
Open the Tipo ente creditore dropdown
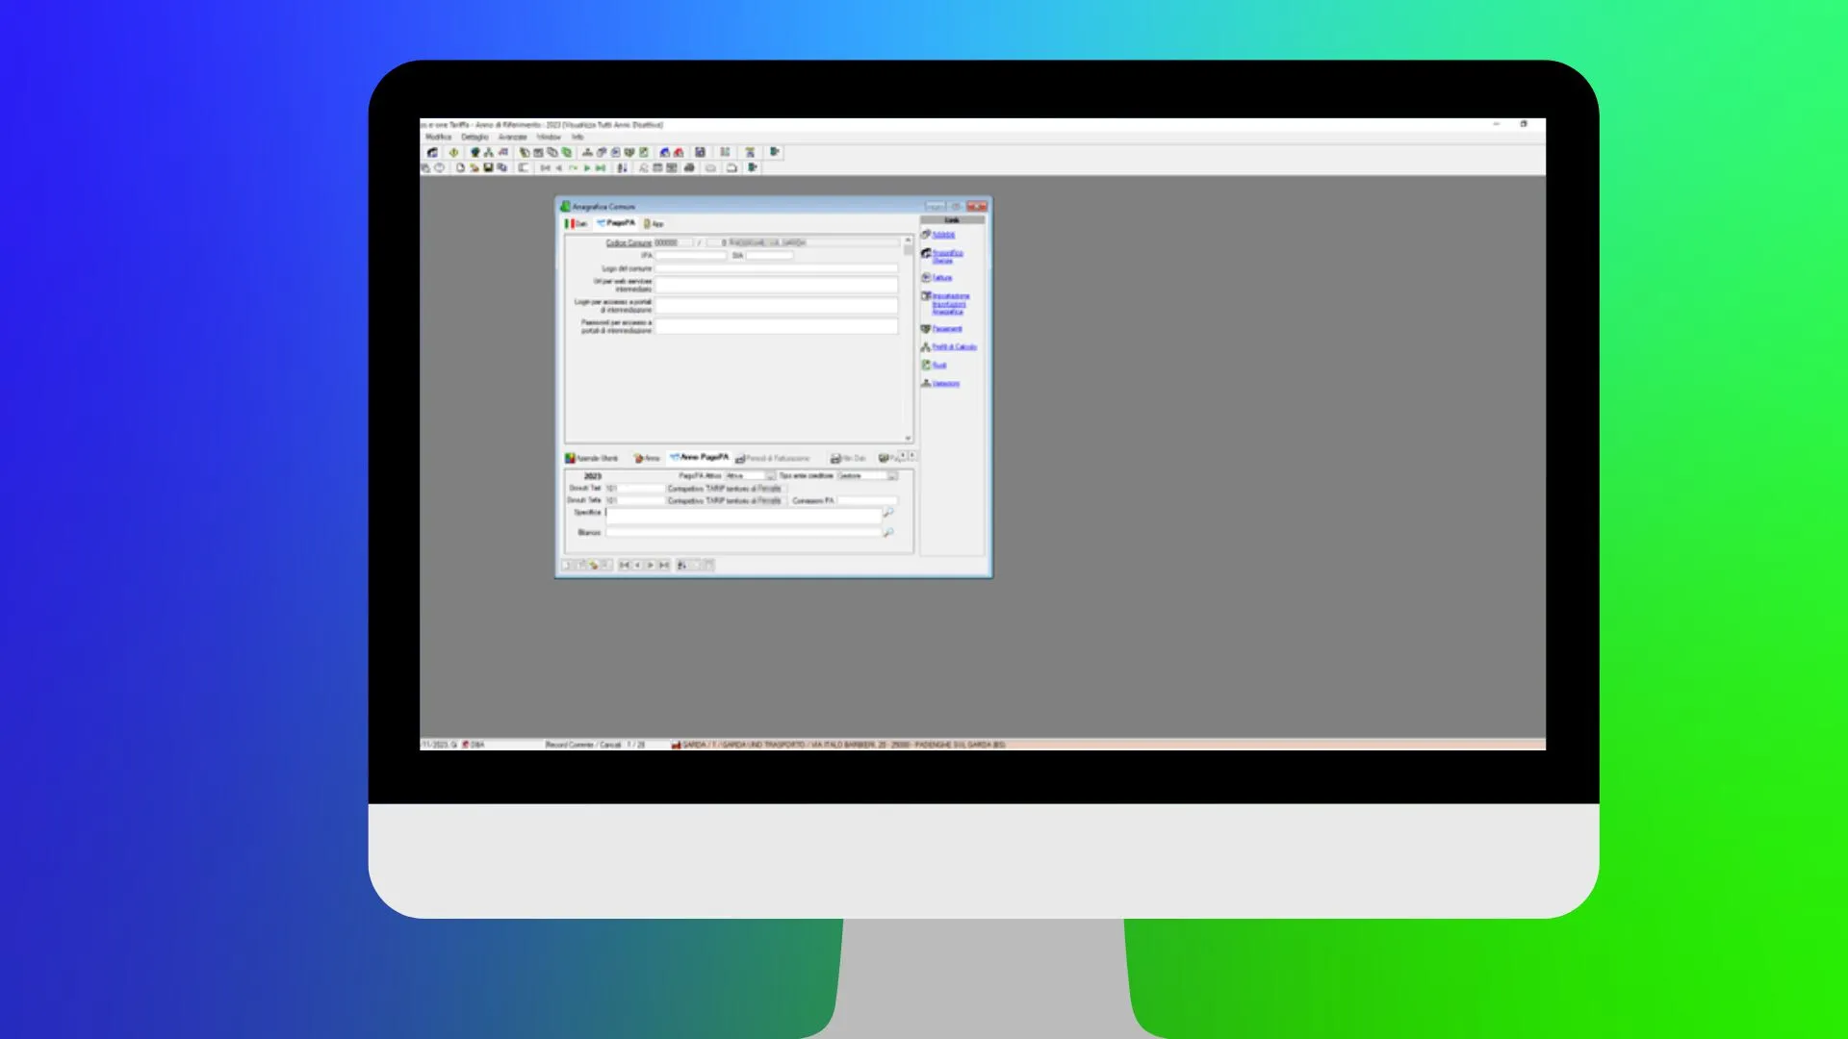point(892,476)
